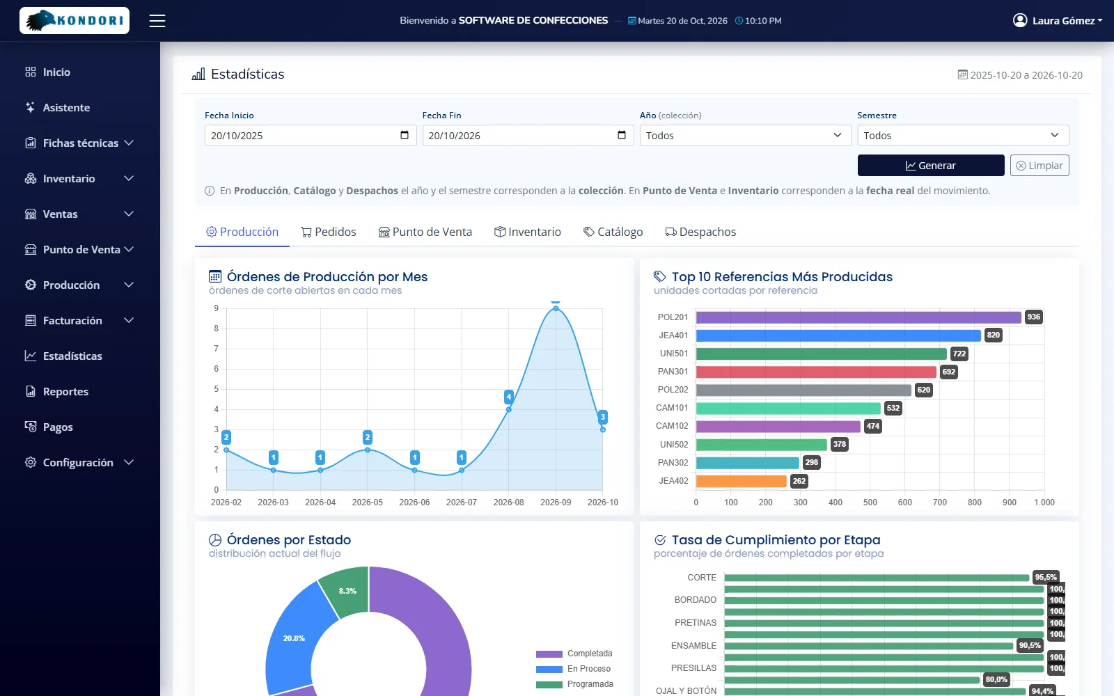Switch to the Punto de Venta tab
This screenshot has height=696, width=1114.
[425, 232]
